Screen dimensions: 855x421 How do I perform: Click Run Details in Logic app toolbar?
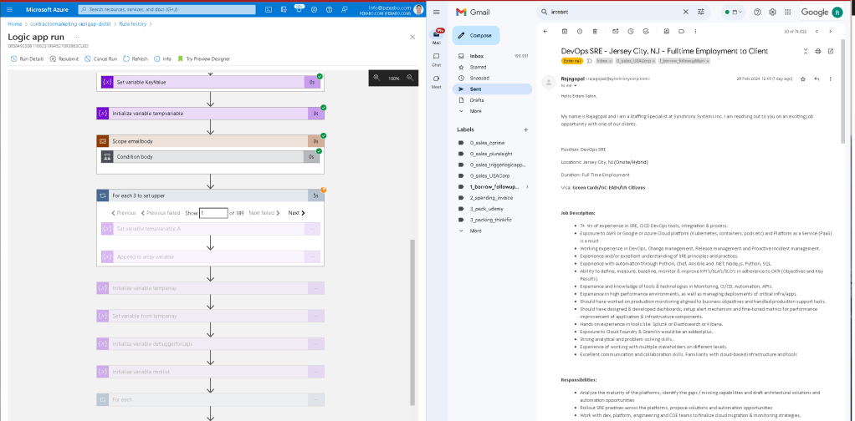28,58
